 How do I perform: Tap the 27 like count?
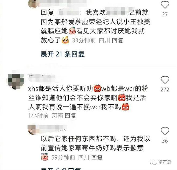click(165, 14)
